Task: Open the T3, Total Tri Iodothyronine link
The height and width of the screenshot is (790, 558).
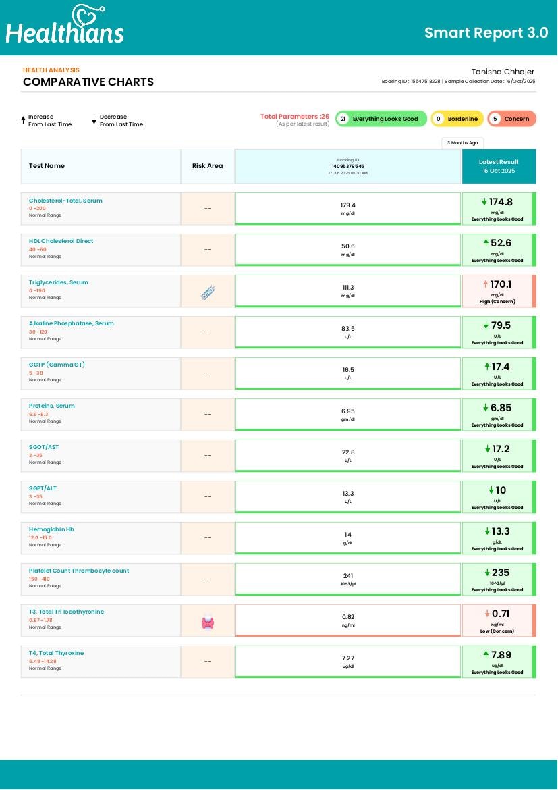Action: pos(67,612)
